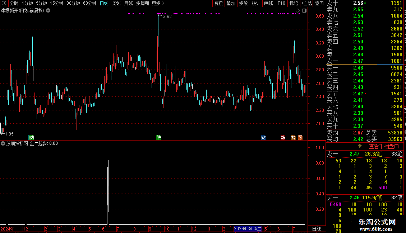Image resolution: width=406 pixels, height=233 pixels.
Task: Click the 2026/03/03 date marker on the timeline
Action: coord(248,229)
